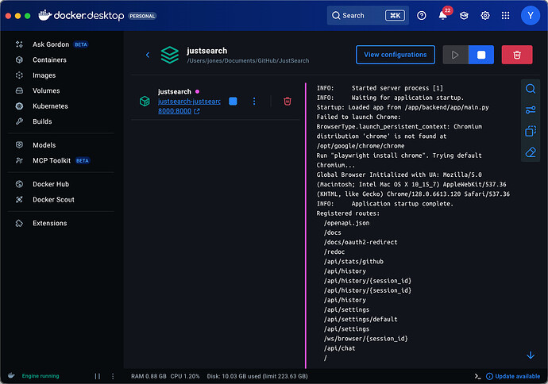Click the '/api/settings/default' route line
548x384 pixels.
[361, 319]
